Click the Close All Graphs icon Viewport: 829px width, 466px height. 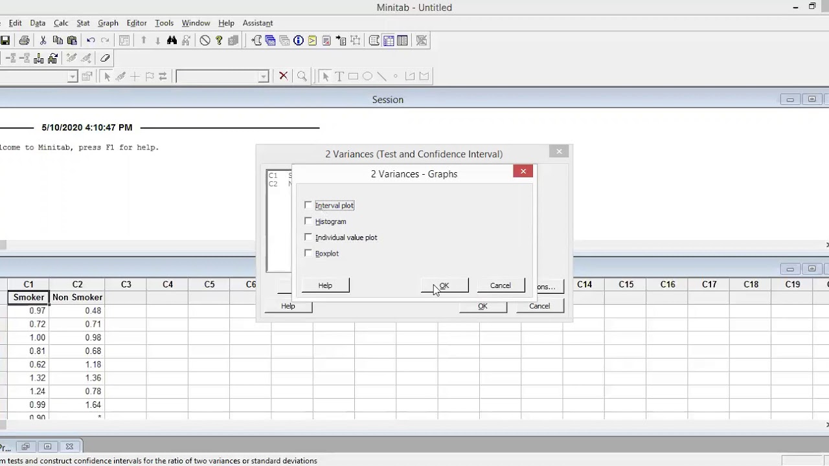pyautogui.click(x=422, y=40)
